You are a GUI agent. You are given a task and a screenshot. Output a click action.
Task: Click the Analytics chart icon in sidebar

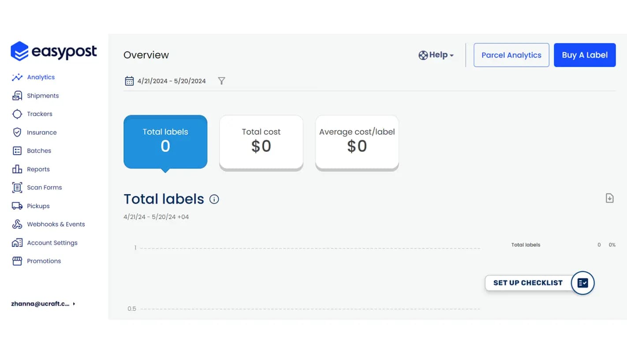[x=17, y=77]
